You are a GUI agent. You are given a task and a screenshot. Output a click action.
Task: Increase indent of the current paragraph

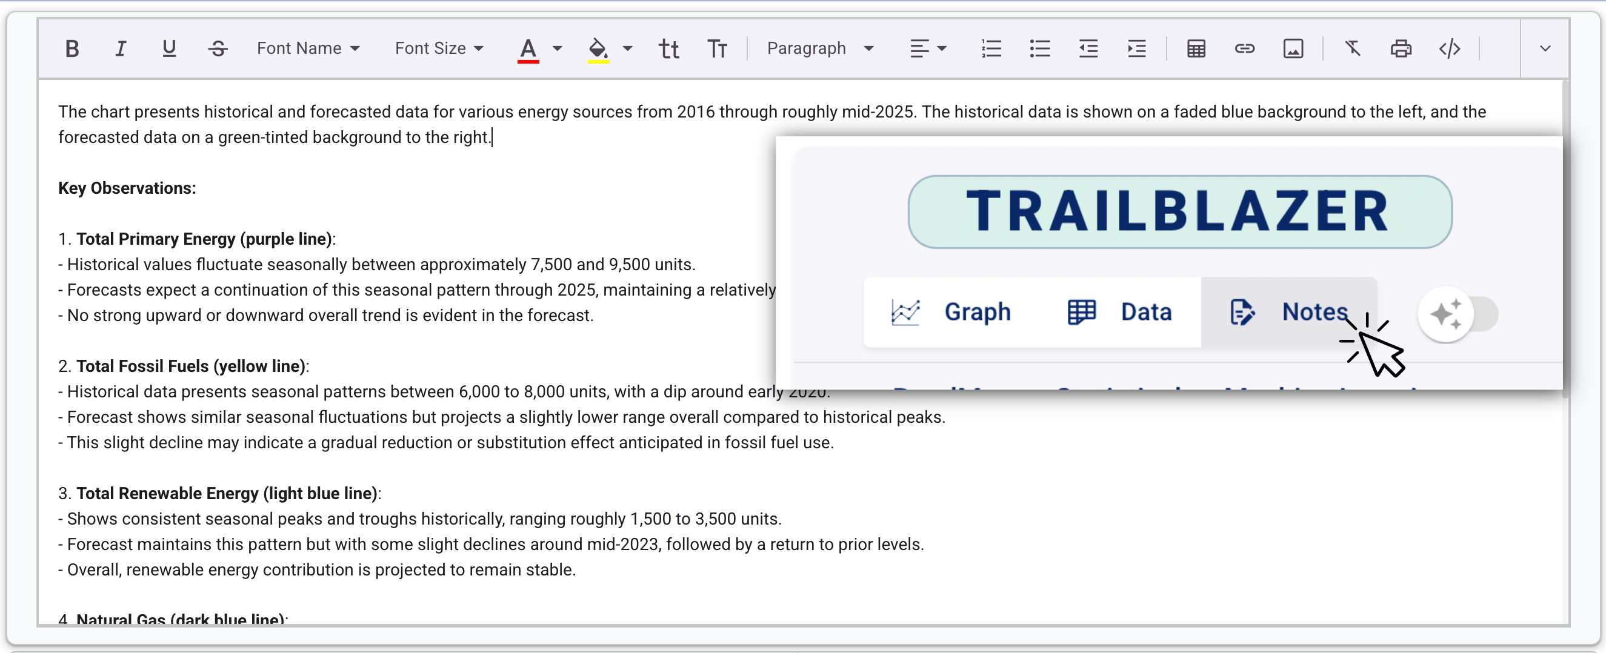(1136, 48)
